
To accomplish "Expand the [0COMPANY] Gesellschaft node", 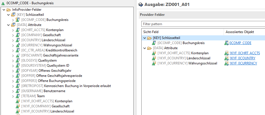I will [x=13, y=35].
